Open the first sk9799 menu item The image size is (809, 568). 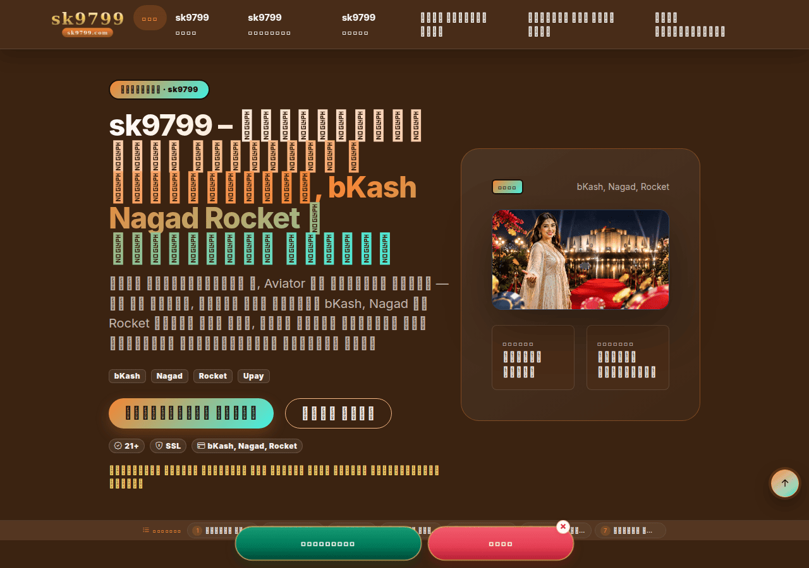(192, 24)
